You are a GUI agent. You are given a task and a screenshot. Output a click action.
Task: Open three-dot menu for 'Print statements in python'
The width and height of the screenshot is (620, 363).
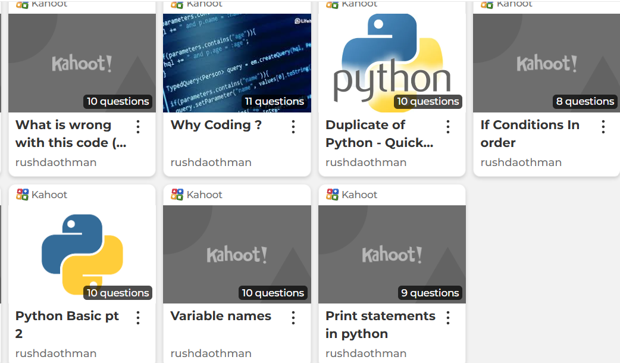pos(448,318)
